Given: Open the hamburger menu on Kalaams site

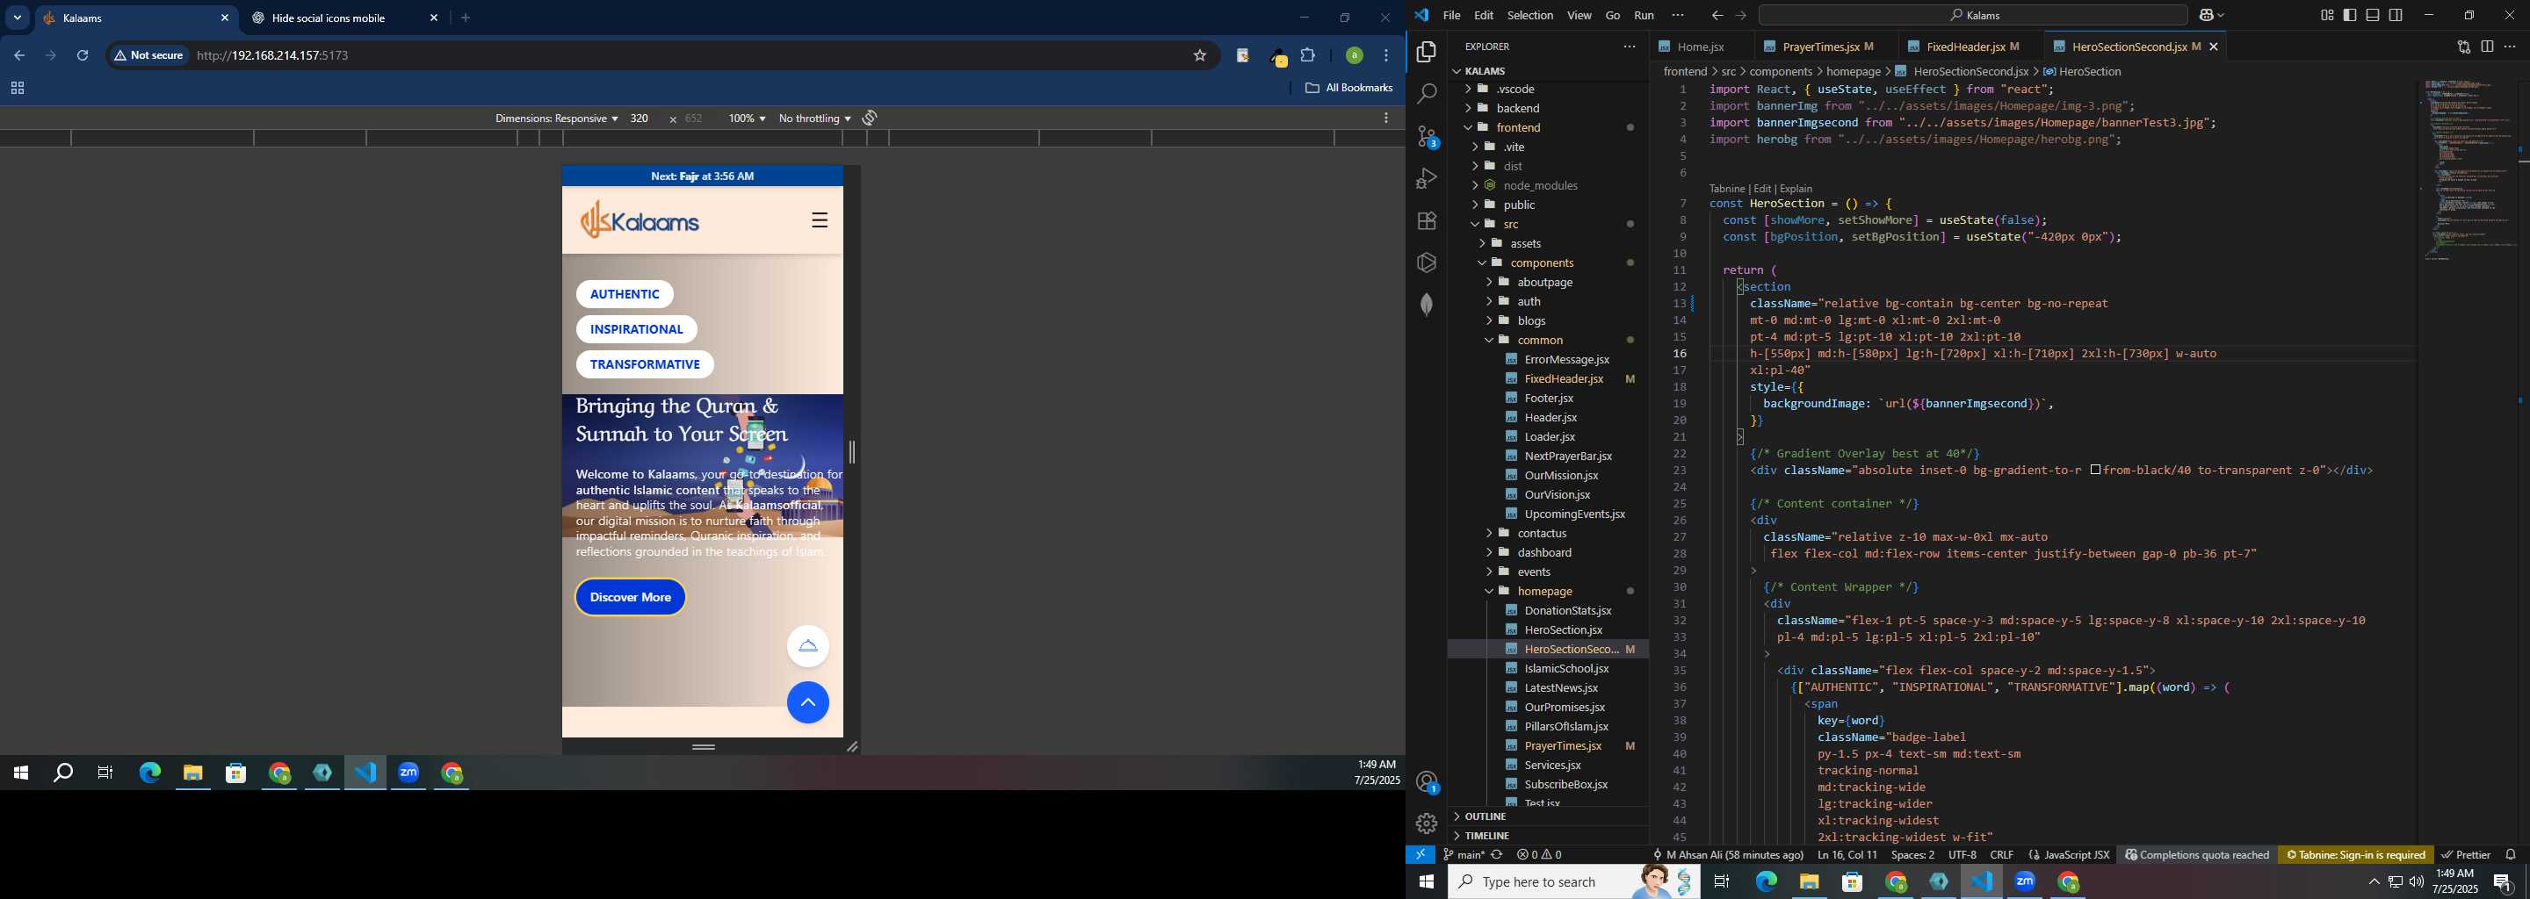Looking at the screenshot, I should pyautogui.click(x=819, y=221).
